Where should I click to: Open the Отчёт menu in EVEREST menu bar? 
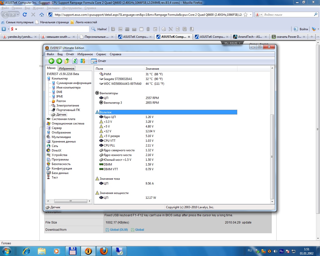pyautogui.click(x=70, y=54)
